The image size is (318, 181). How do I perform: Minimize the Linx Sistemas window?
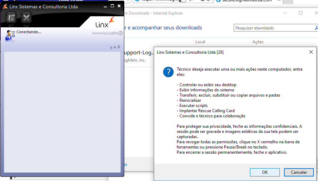(x=105, y=6)
